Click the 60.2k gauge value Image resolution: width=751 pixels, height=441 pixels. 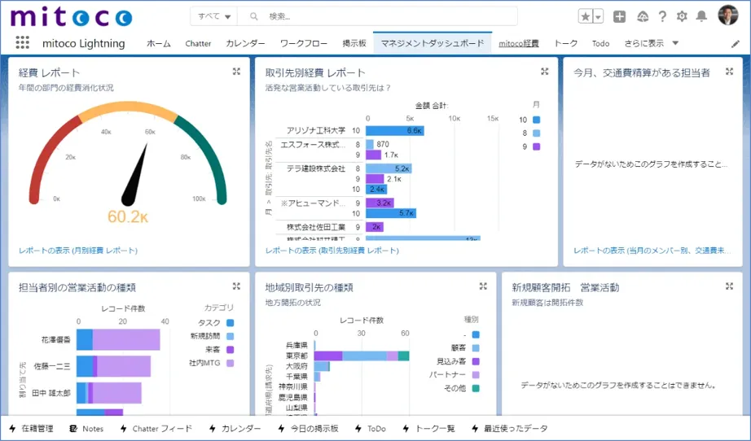(128, 216)
